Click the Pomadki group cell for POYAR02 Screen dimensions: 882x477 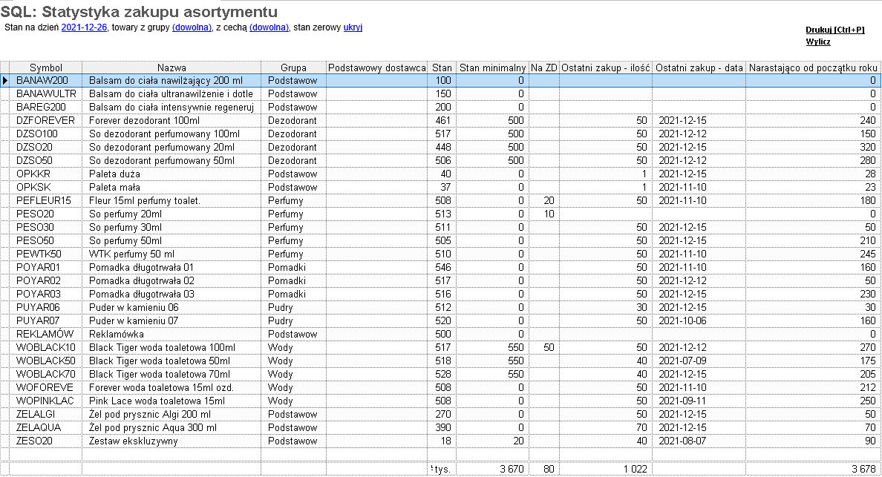(293, 281)
